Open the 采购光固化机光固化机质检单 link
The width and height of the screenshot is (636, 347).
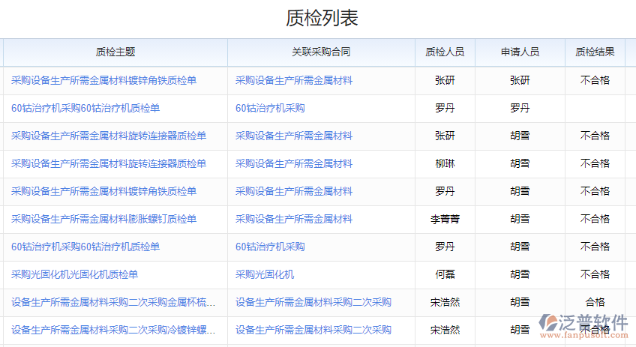[74, 274]
